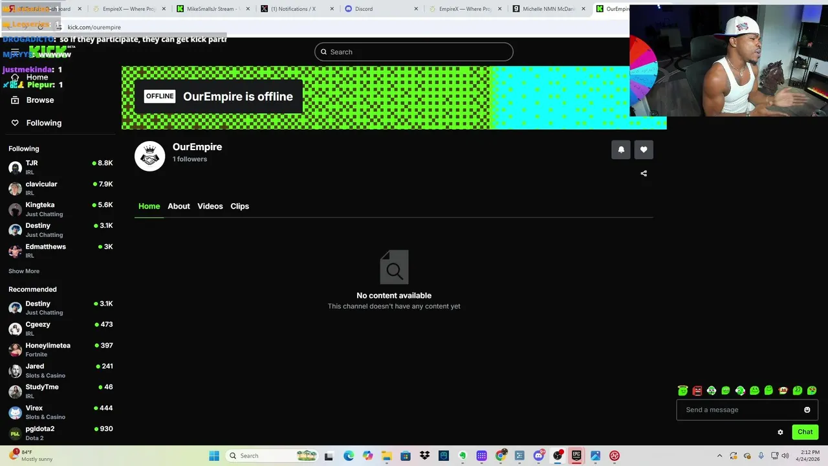Click the green Chat send button
Viewport: 828px width, 466px height.
(805, 432)
